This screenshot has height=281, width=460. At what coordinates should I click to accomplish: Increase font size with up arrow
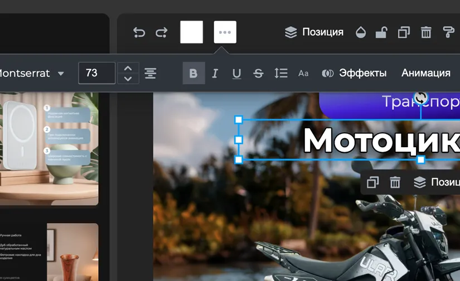tap(128, 68)
